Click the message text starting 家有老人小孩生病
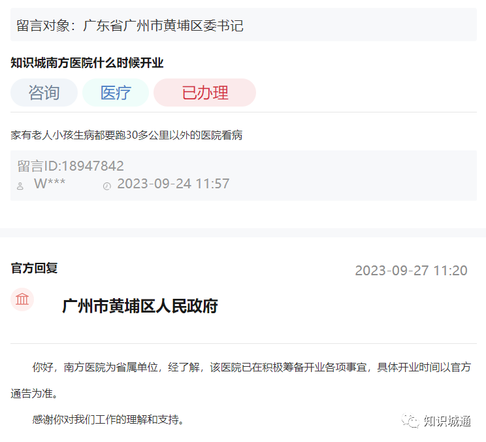This screenshot has width=486, height=442. pyautogui.click(x=127, y=135)
